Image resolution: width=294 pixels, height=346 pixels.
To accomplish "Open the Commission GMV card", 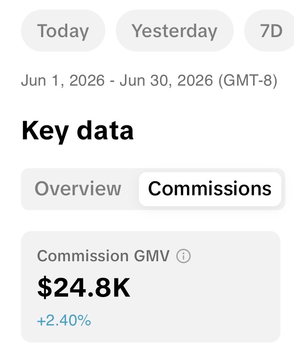I will point(151,287).
